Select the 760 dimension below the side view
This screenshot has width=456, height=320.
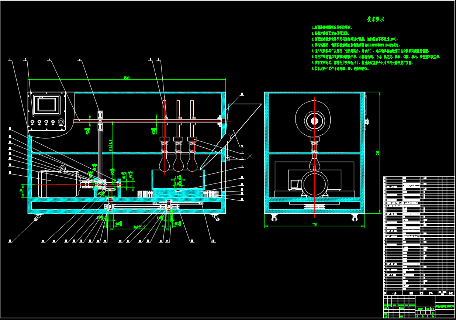click(314, 224)
